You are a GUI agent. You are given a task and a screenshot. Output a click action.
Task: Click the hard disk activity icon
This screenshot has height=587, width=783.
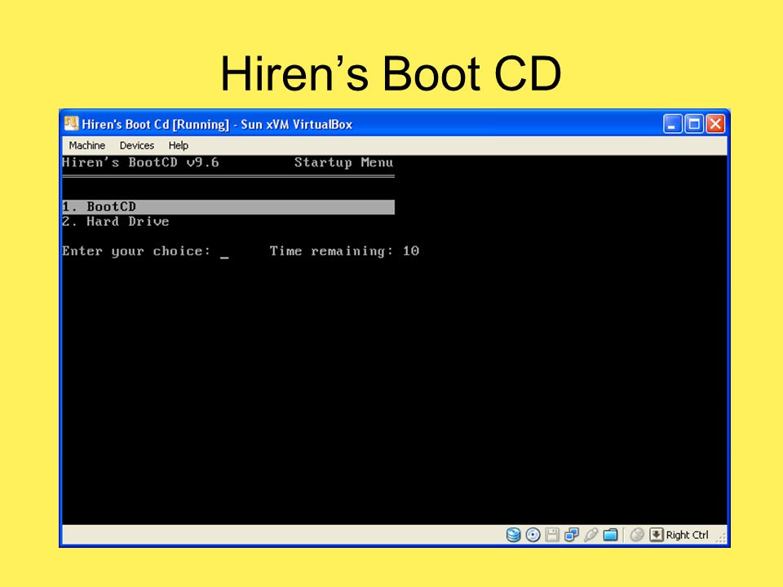pos(512,534)
